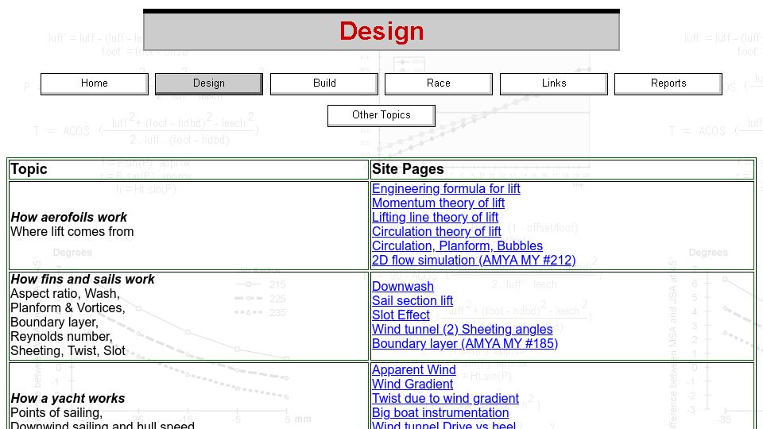Click the Site Pages column header
The width and height of the screenshot is (763, 429).
pyautogui.click(x=408, y=169)
